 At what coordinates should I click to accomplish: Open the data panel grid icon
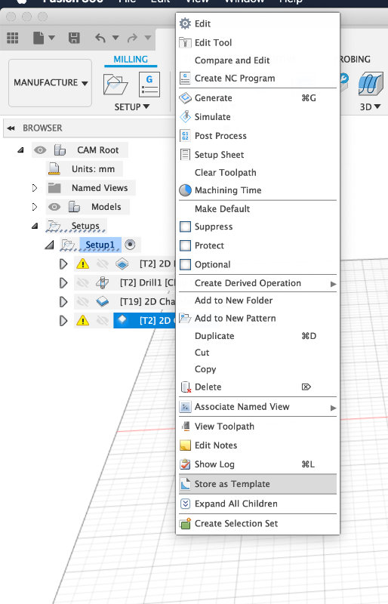(x=12, y=38)
